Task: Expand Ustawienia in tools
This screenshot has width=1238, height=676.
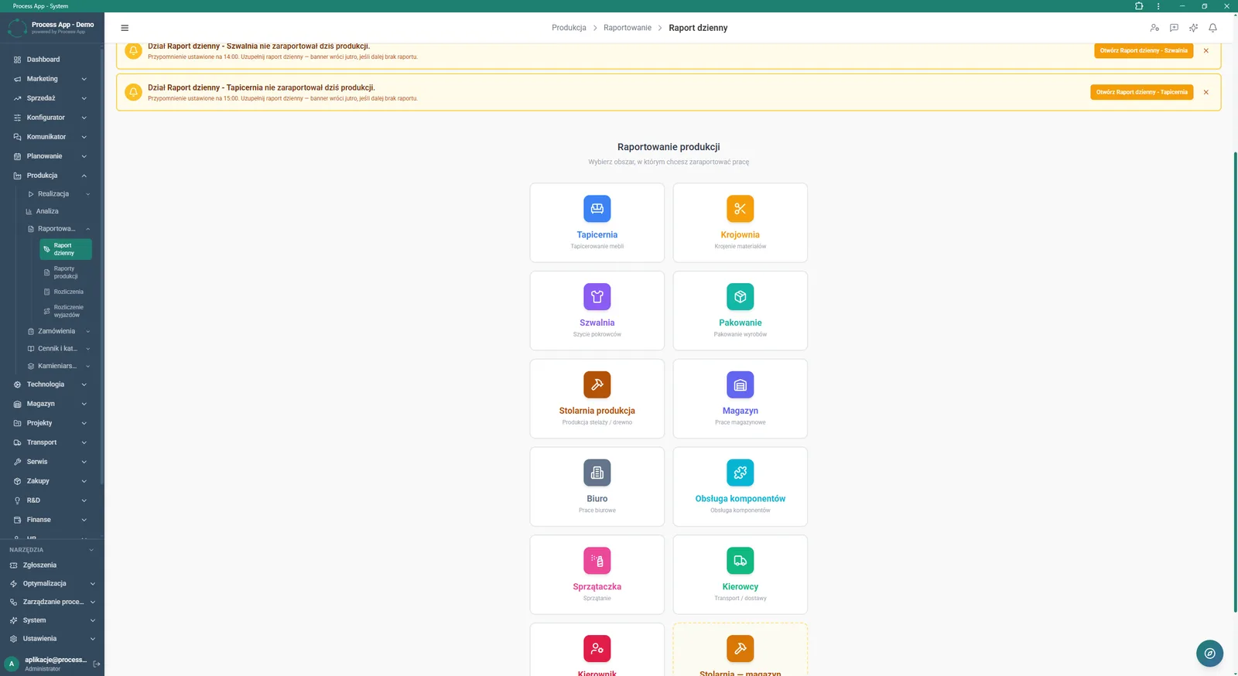Action: click(x=52, y=639)
